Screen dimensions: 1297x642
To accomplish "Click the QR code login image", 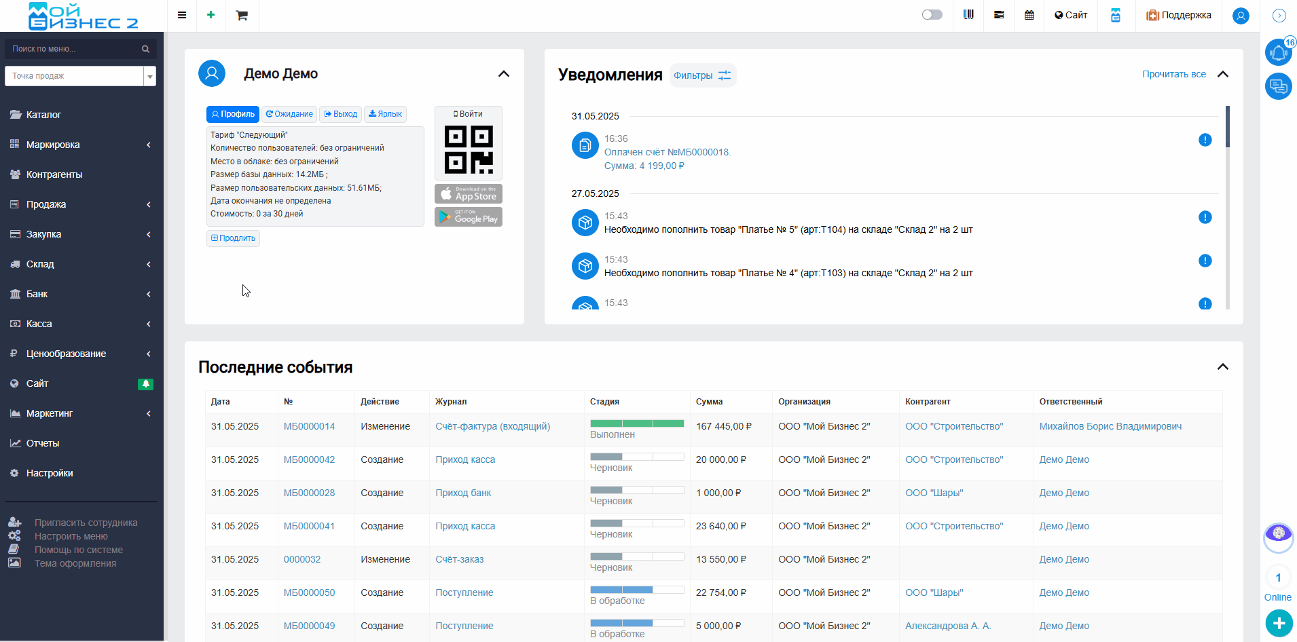I will tap(469, 149).
